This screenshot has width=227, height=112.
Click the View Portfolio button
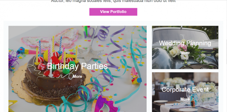[113, 12]
